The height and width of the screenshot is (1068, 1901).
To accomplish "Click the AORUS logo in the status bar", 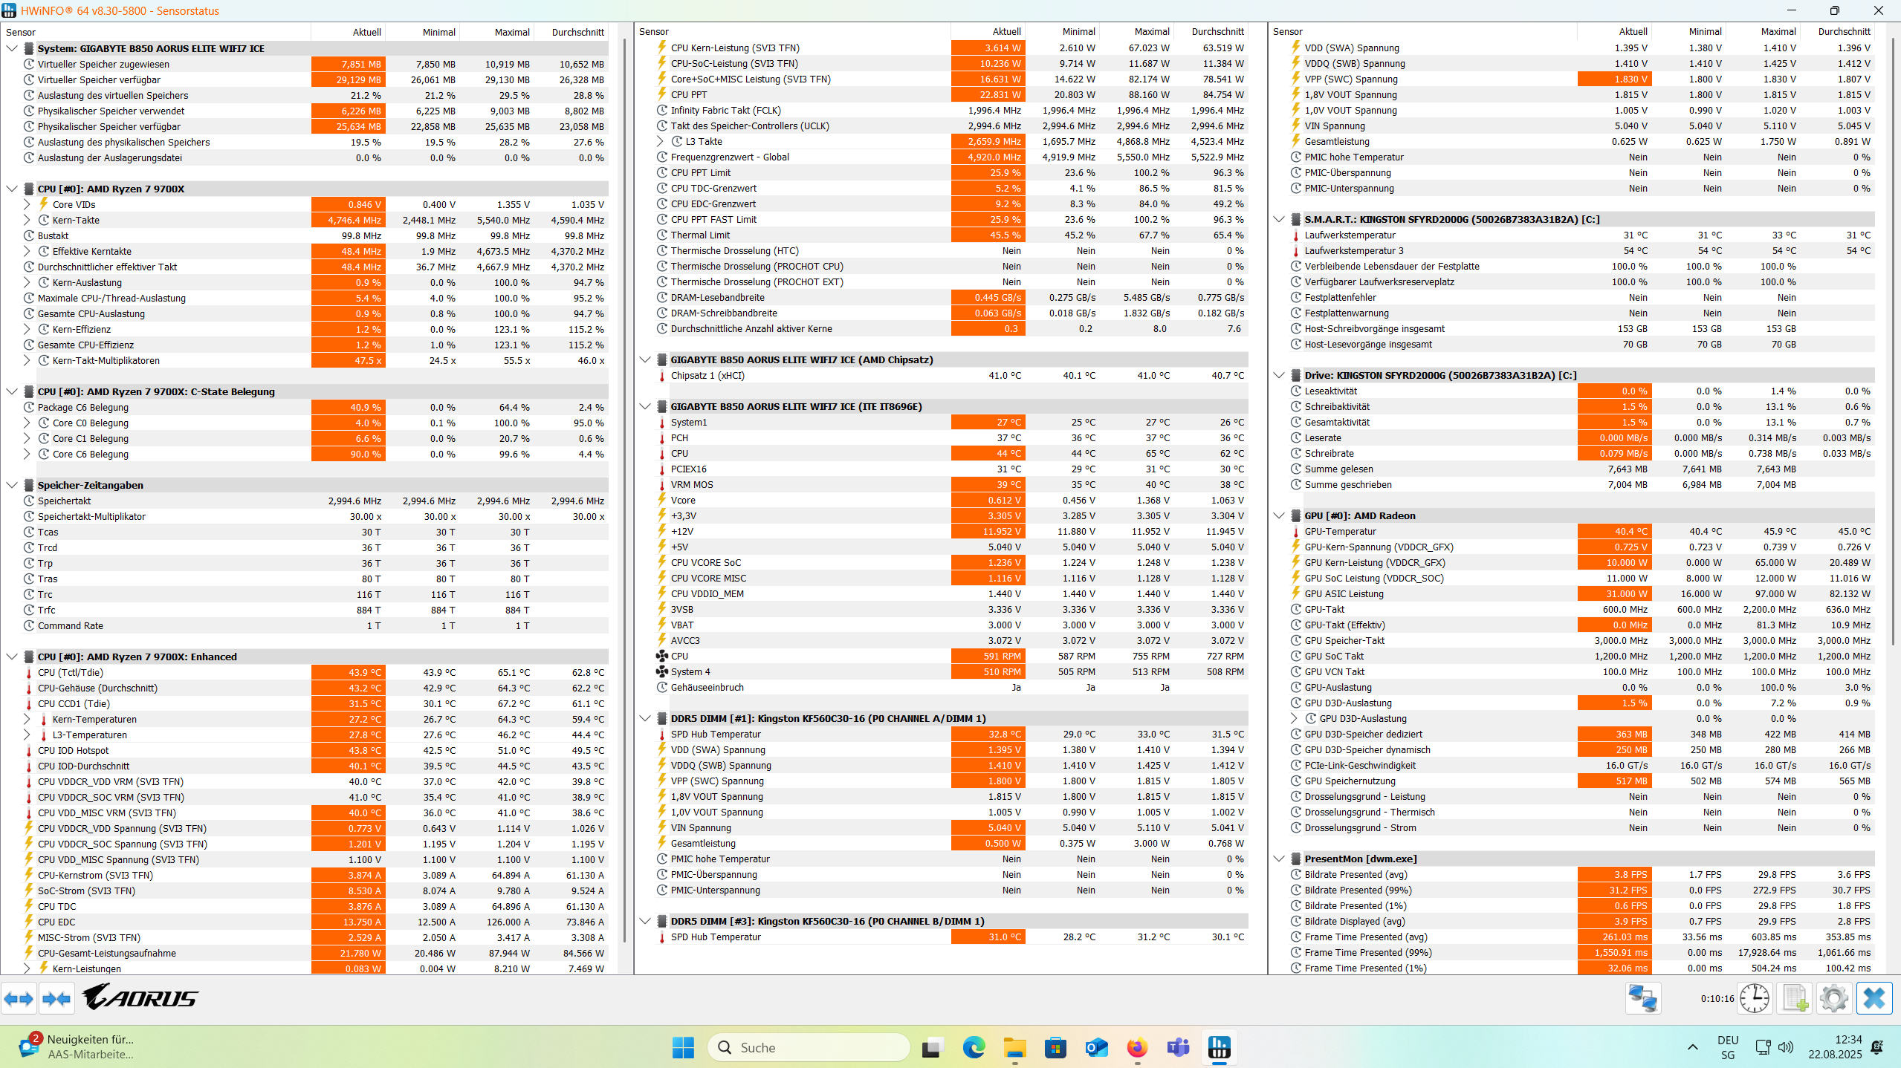I will (140, 998).
